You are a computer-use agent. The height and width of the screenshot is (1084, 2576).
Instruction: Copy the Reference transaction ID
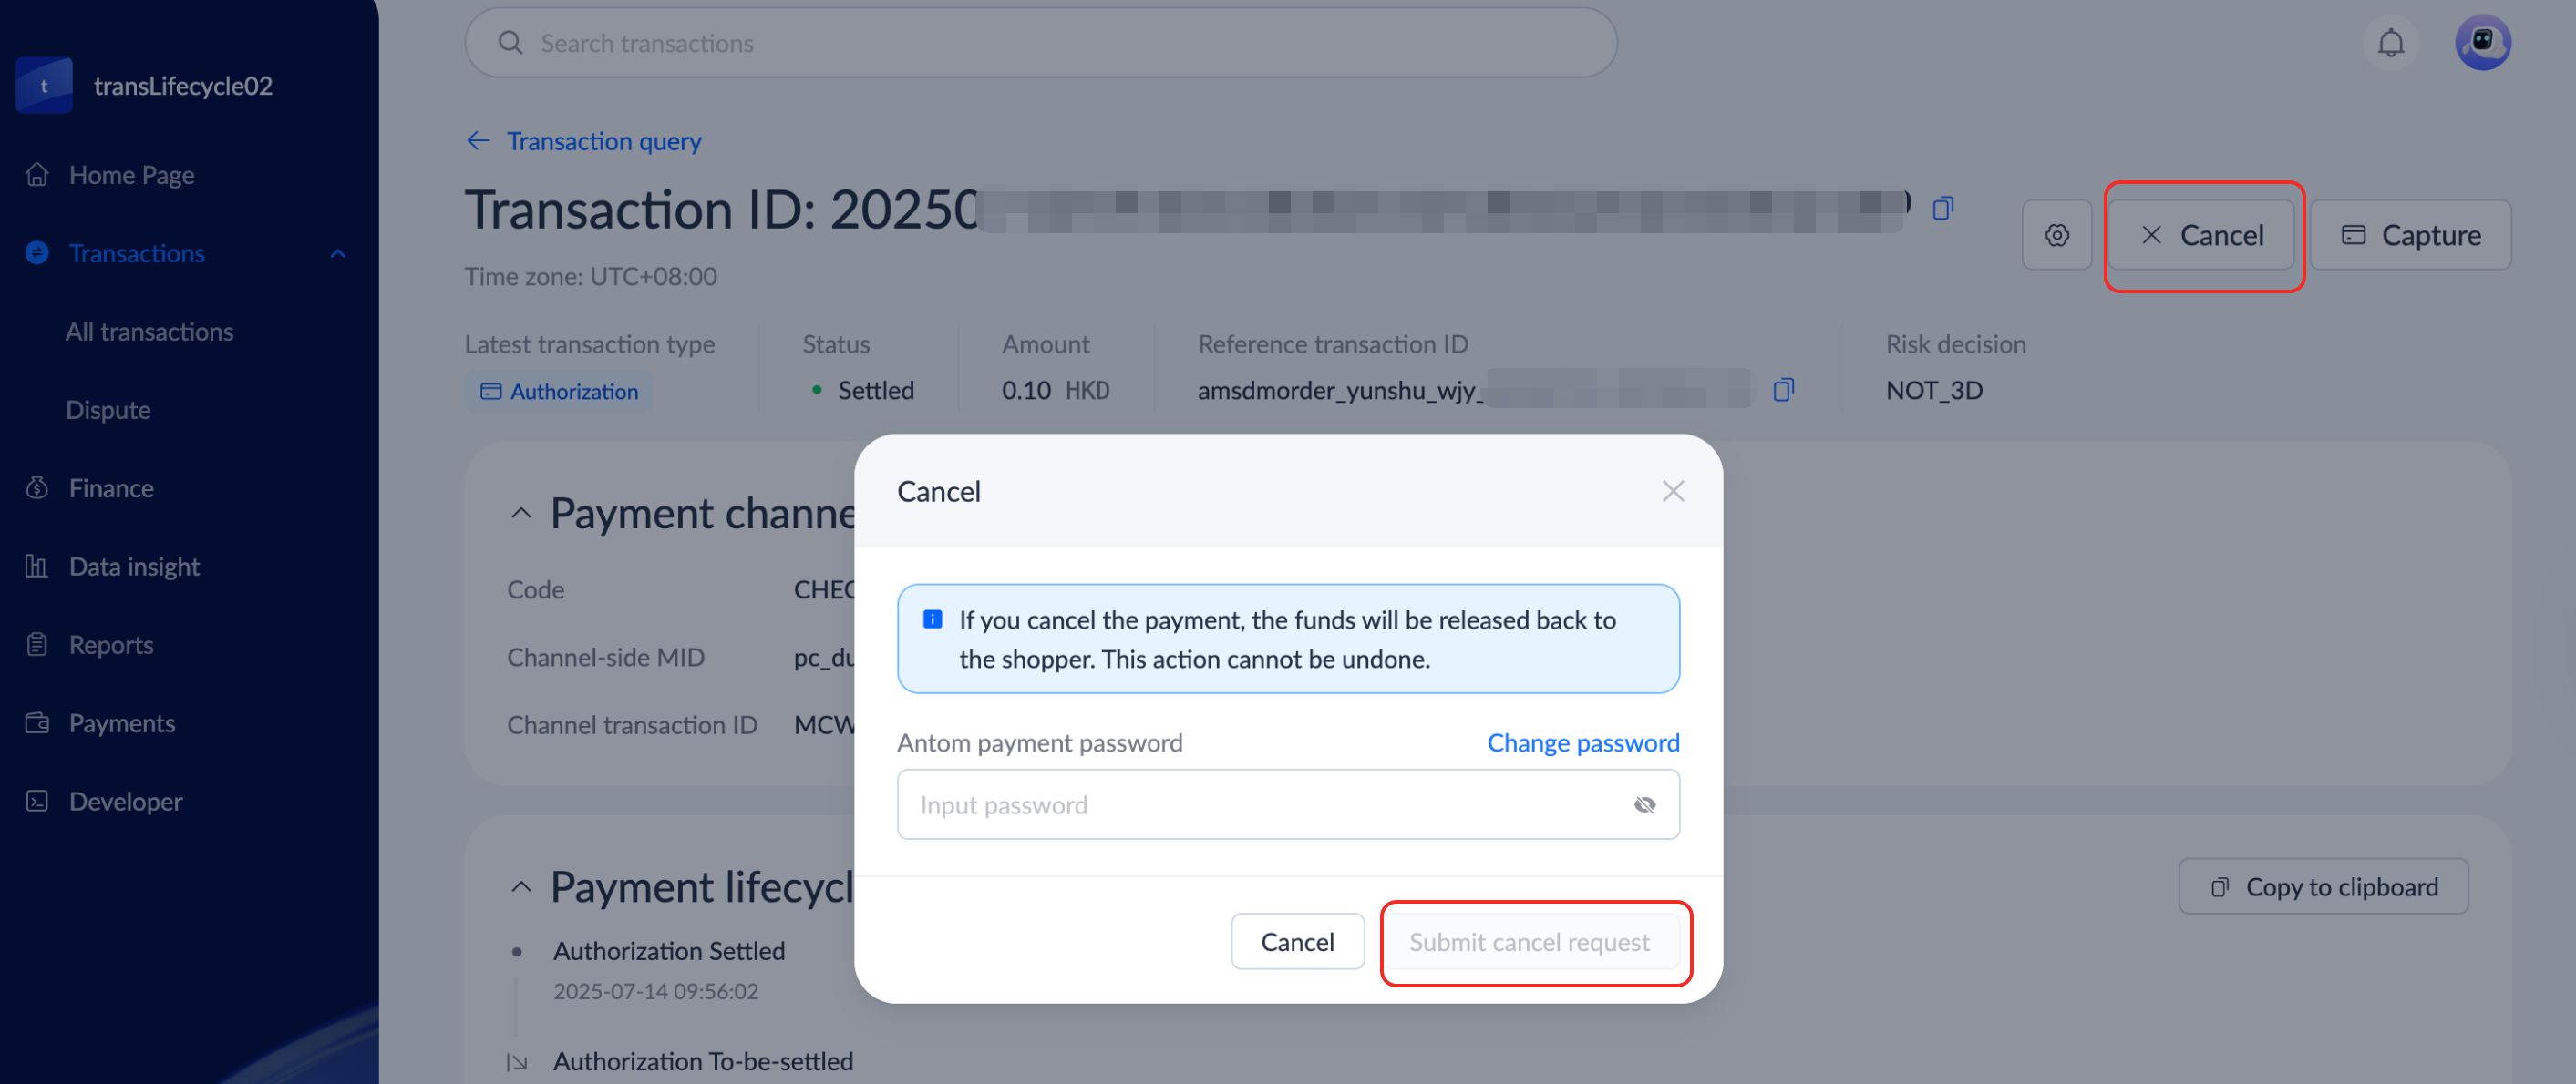[1783, 390]
